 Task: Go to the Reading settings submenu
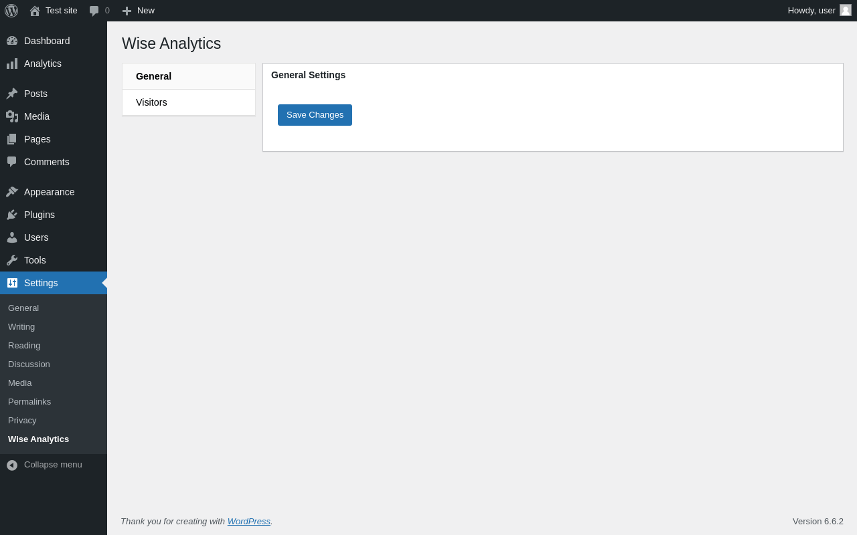24,346
